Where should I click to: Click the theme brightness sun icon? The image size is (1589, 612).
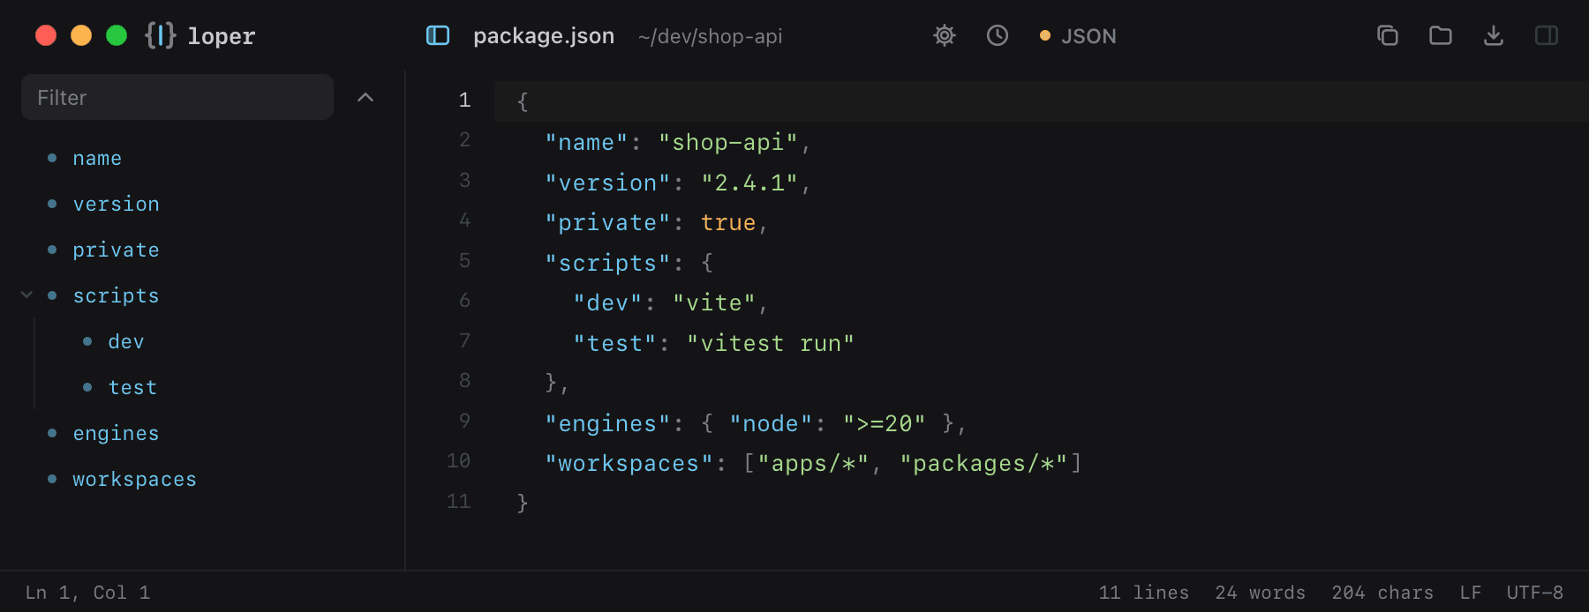945,35
